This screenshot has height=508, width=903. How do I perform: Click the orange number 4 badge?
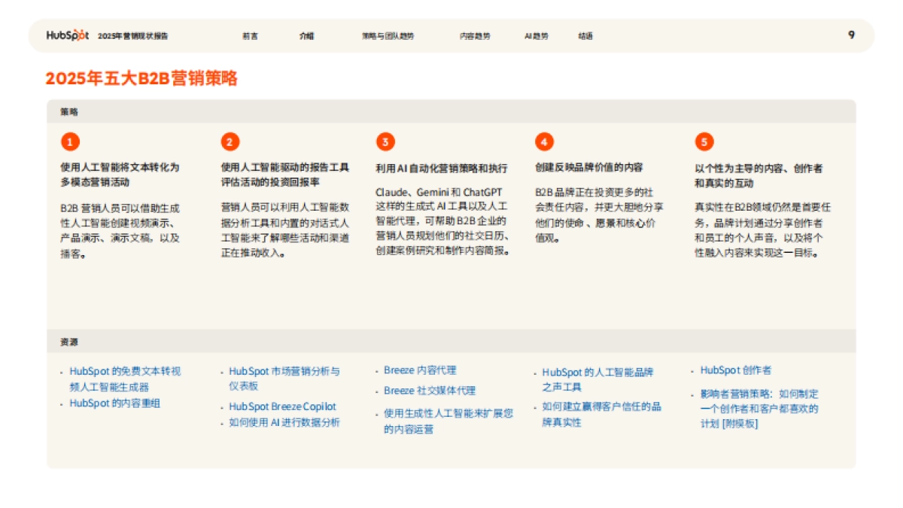tap(544, 141)
